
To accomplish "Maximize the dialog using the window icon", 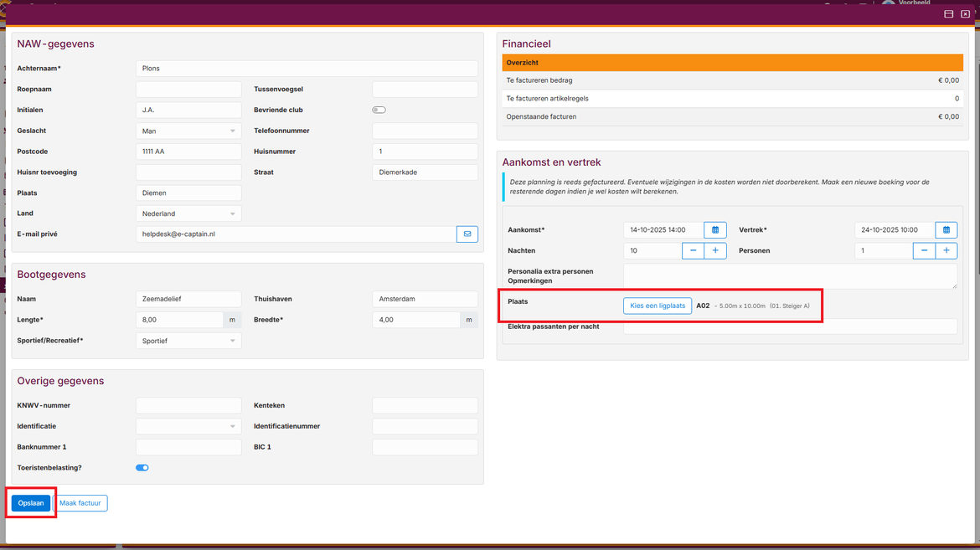I will click(949, 14).
